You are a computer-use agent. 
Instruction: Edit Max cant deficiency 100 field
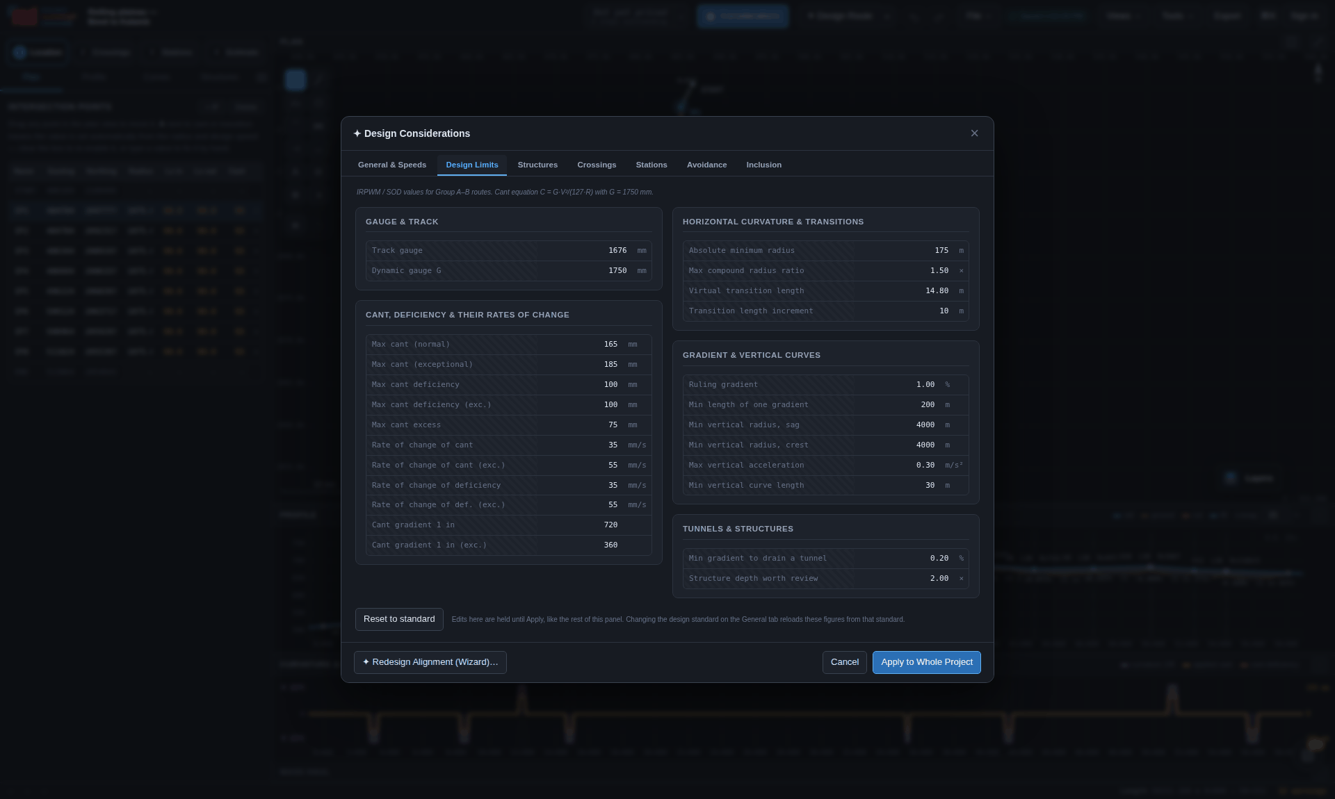[580, 385]
